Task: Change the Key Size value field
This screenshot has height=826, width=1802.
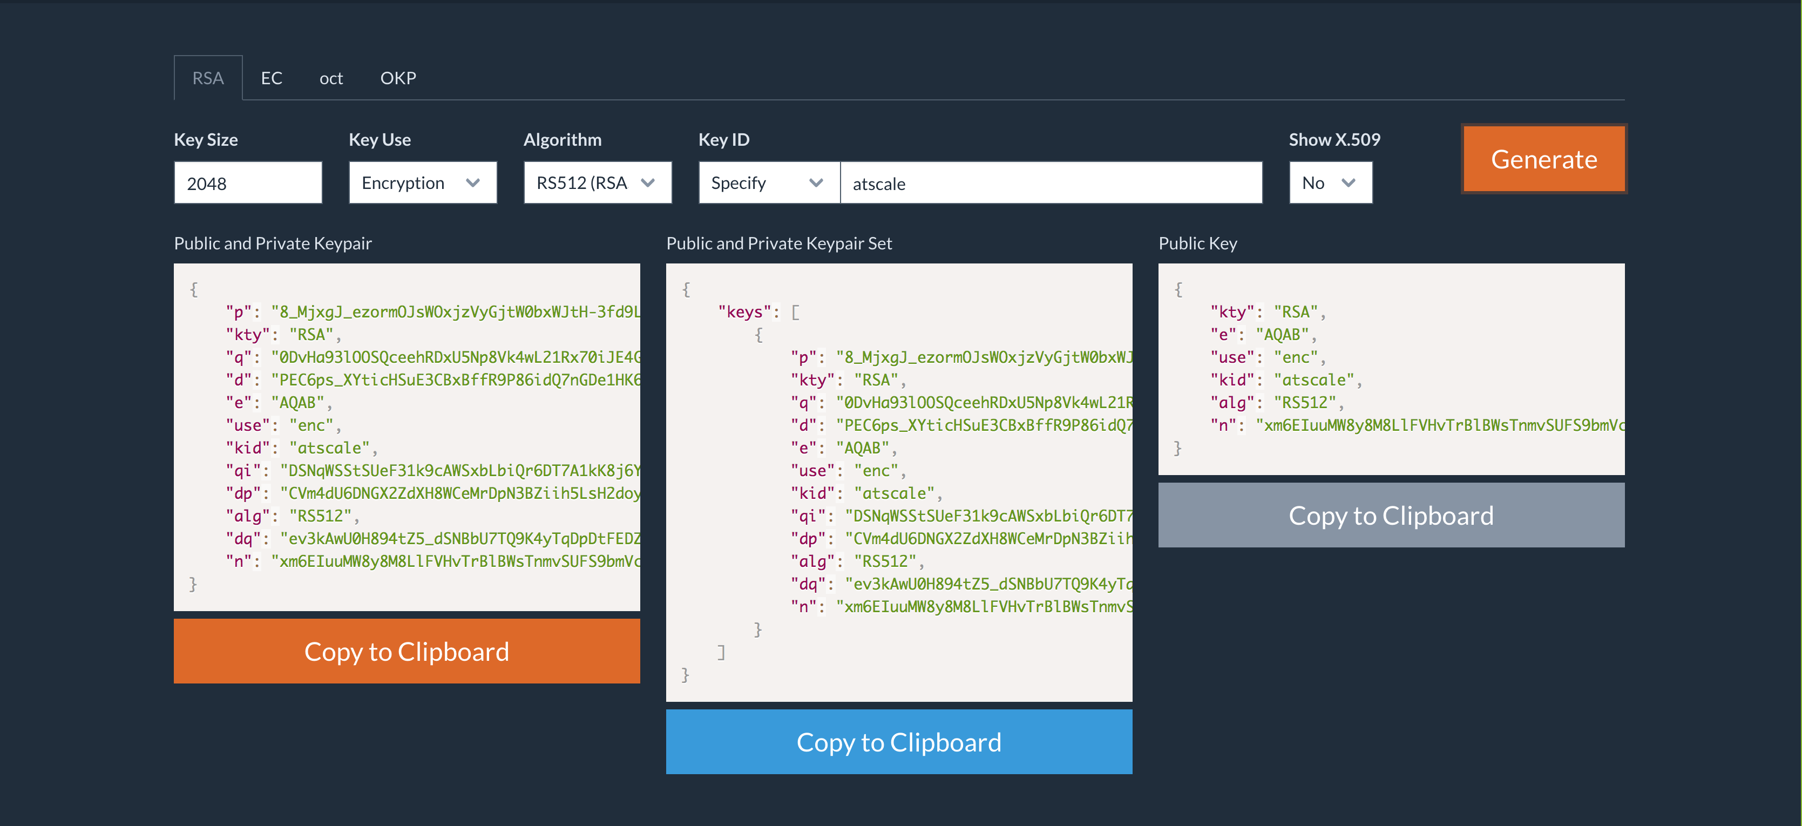Action: point(247,181)
